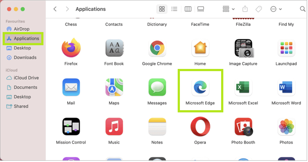The width and height of the screenshot is (308, 162).
Task: Click the Share toolbar button
Action: point(245,9)
